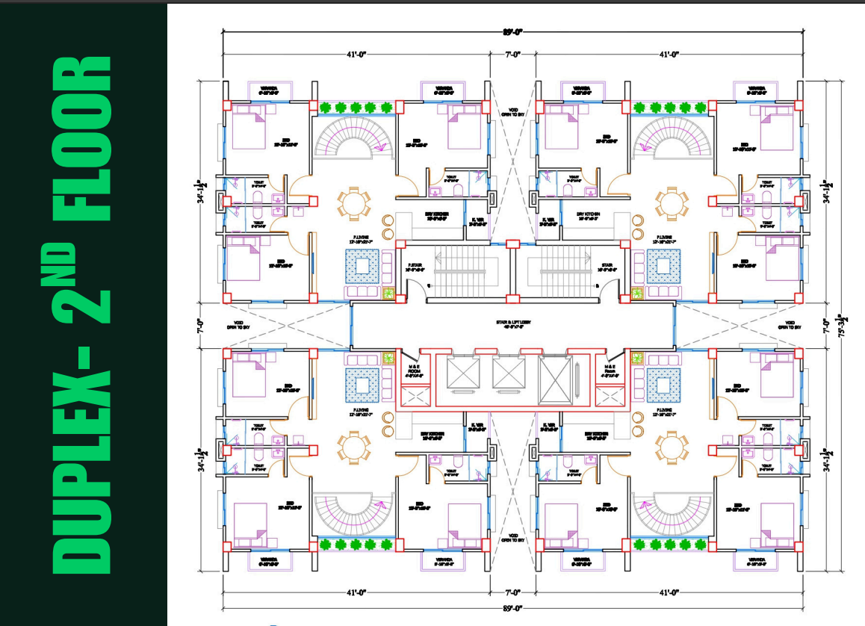Image resolution: width=865 pixels, height=626 pixels.
Task: Select the potted plant beside the F.STAIR door
Action: pyautogui.click(x=388, y=294)
